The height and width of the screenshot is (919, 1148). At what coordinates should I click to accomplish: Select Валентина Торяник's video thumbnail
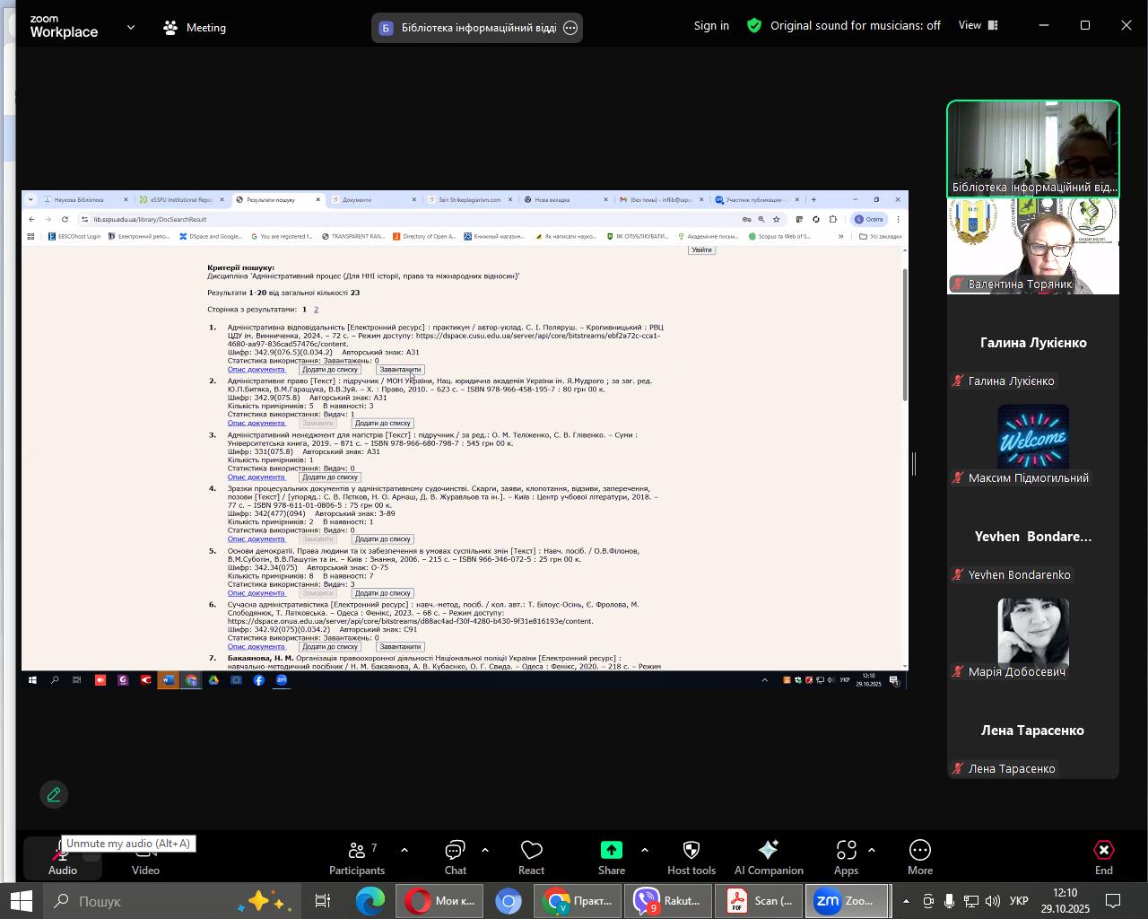(1032, 246)
